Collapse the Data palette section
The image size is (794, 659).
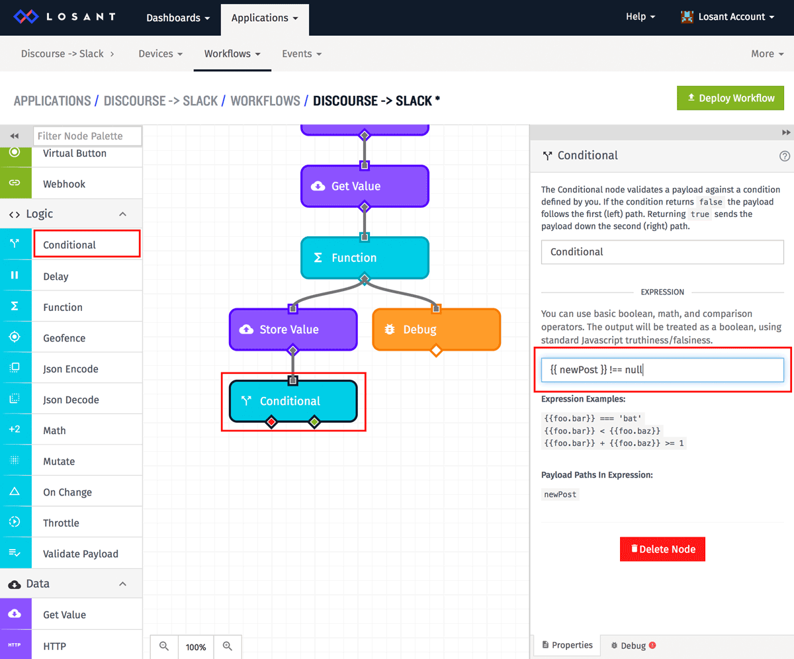click(122, 584)
